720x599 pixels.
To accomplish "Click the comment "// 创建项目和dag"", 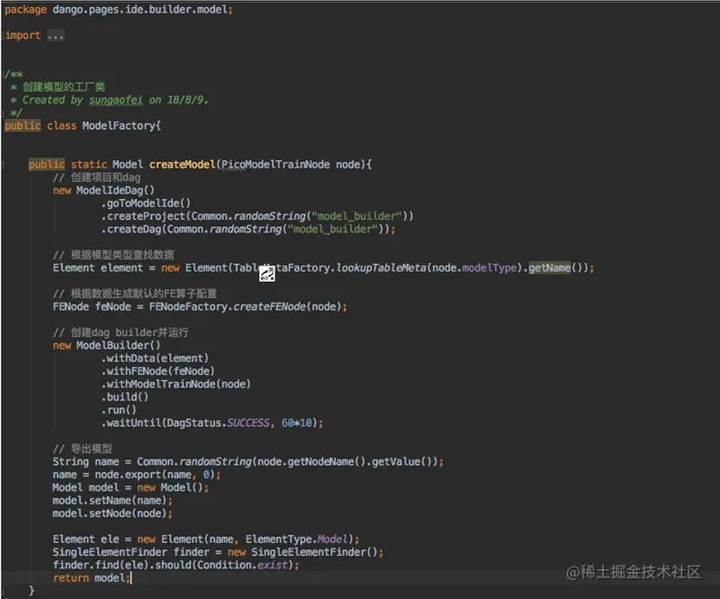I will click(96, 177).
